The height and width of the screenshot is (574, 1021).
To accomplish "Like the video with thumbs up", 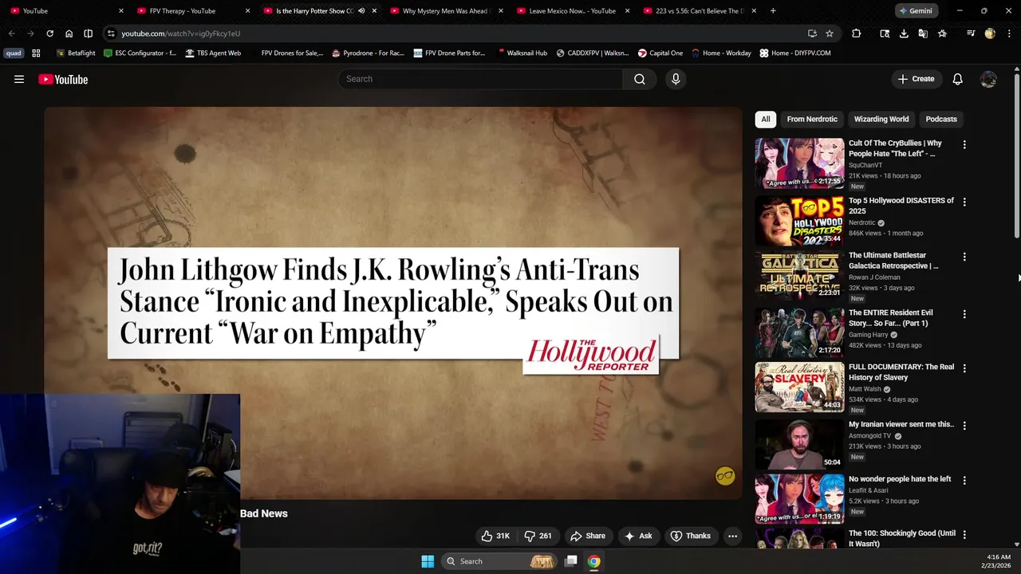I will 495,536.
